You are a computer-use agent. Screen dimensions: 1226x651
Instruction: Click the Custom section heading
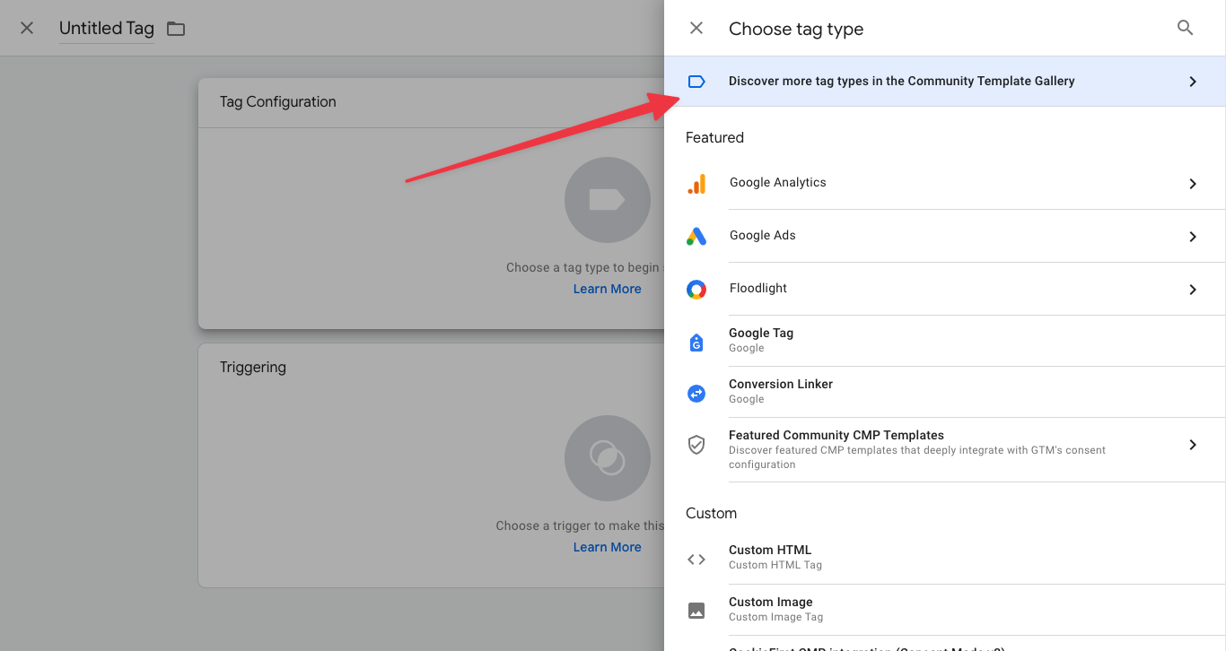(x=711, y=513)
